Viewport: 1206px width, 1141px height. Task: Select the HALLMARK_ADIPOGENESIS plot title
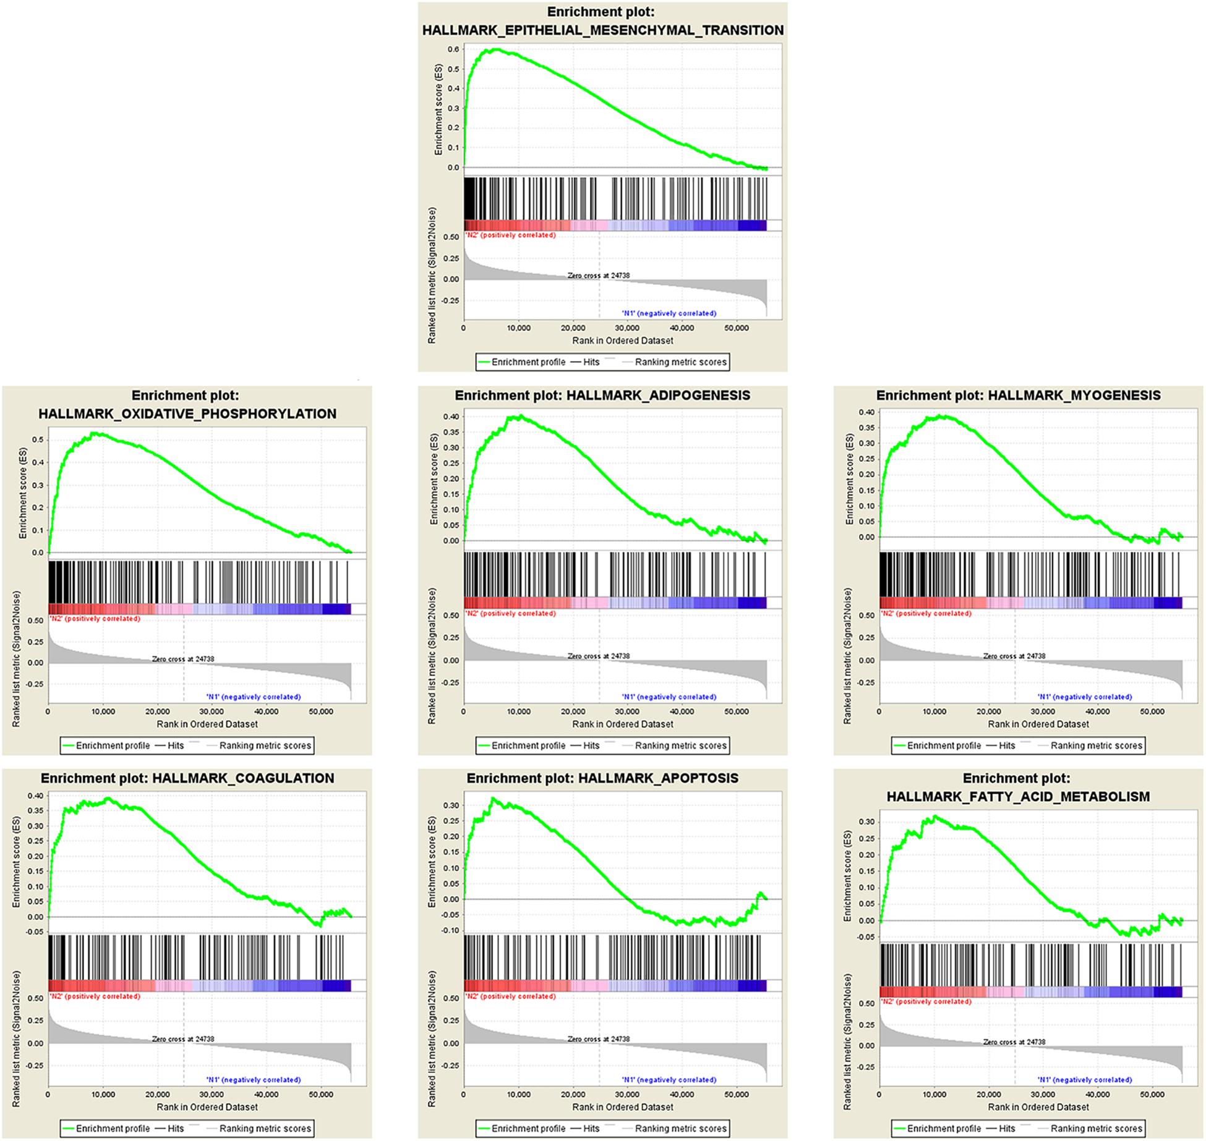pos(602,396)
